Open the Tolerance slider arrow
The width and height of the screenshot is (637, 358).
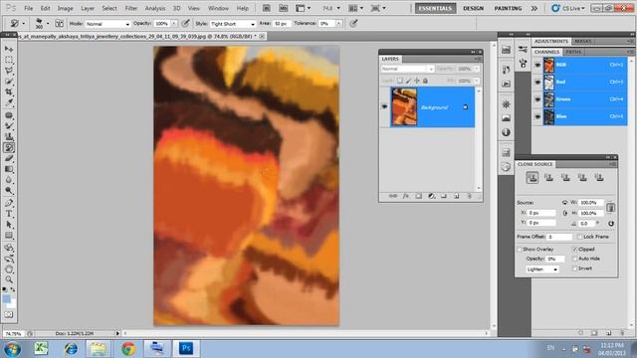click(338, 24)
